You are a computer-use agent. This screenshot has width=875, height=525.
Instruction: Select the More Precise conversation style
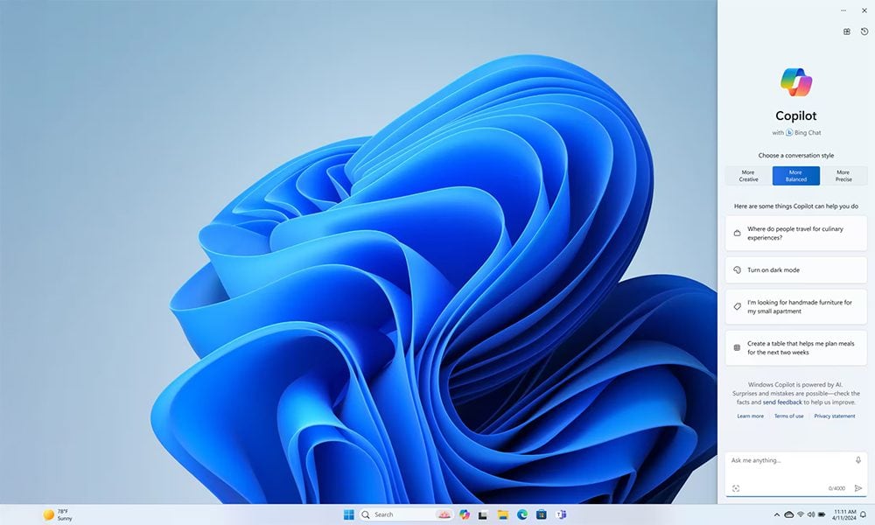[843, 176]
